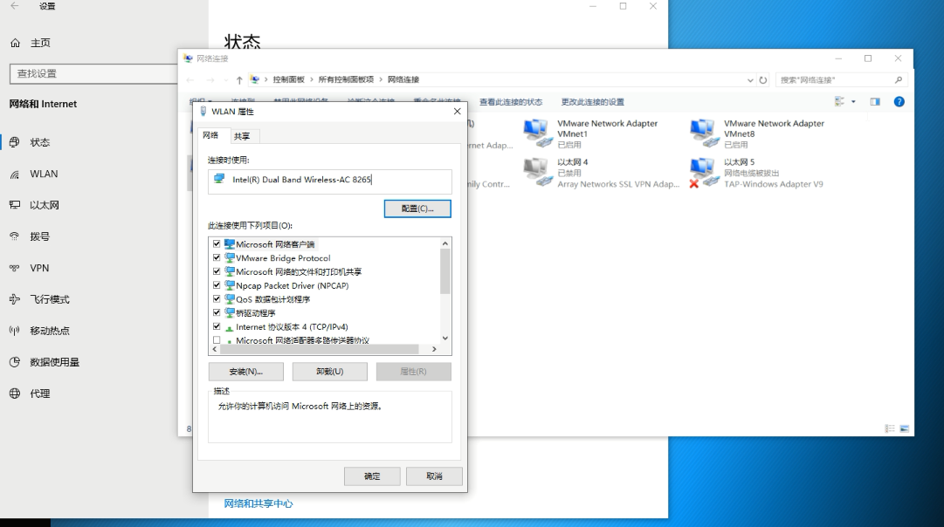Click the search magnifier in Network Connections
Image resolution: width=944 pixels, height=527 pixels.
coord(899,79)
